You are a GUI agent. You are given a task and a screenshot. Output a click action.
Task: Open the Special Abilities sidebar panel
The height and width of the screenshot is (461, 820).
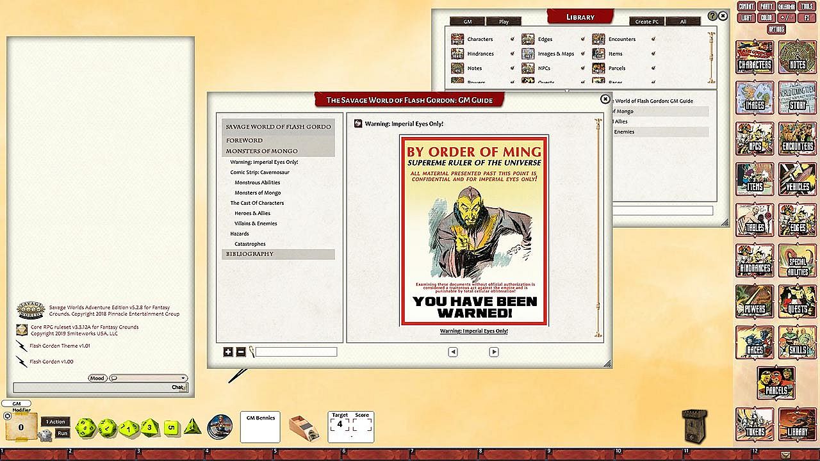point(797,262)
